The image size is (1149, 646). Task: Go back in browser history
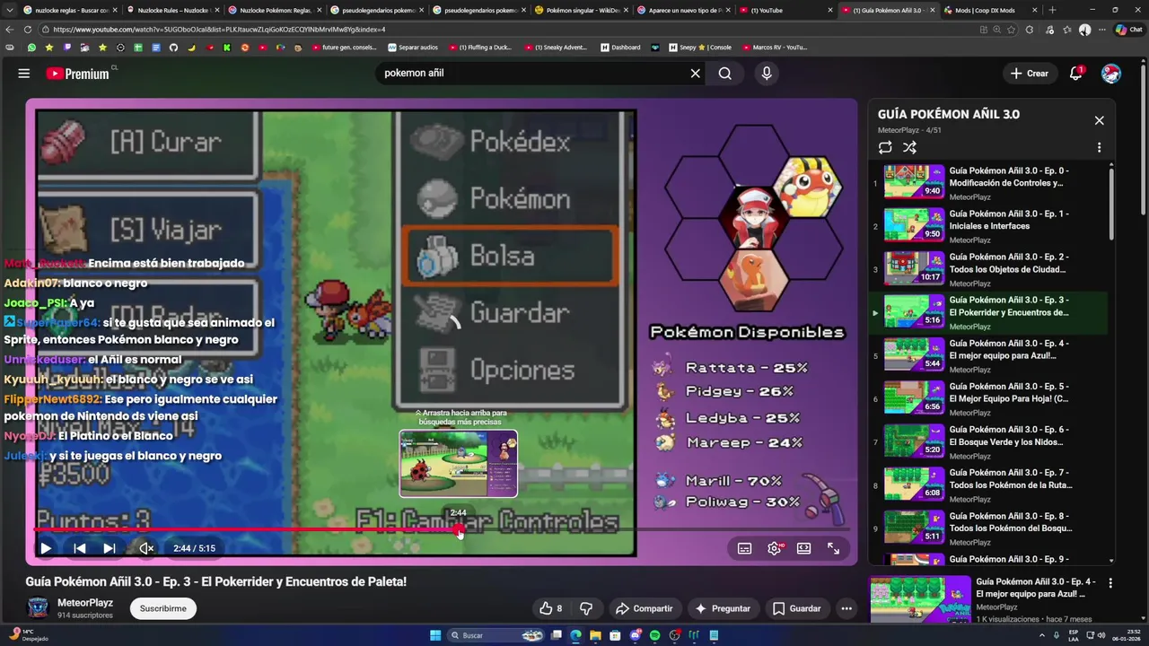(10, 30)
